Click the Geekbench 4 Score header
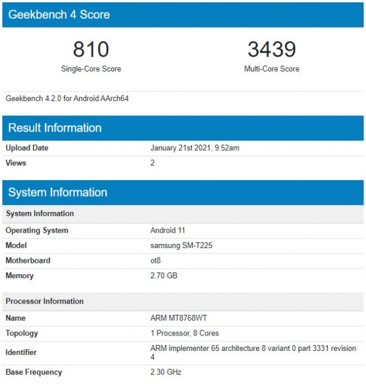Image resolution: width=366 pixels, height=384 pixels. coord(183,15)
